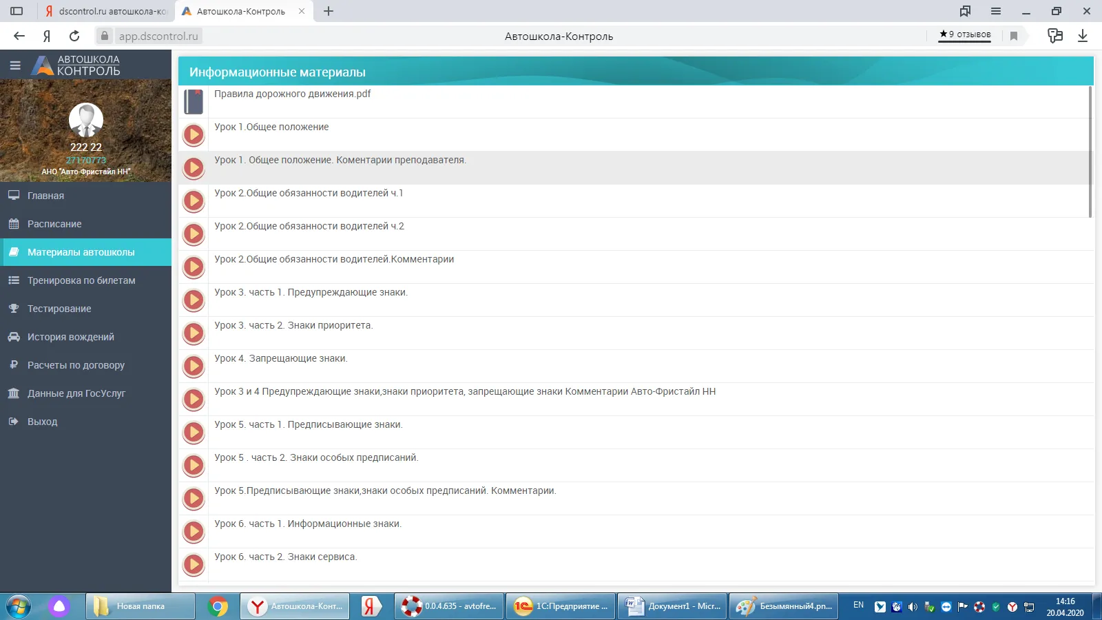This screenshot has height=620, width=1102.
Task: Click the materials list scrollbar
Action: pyautogui.click(x=1090, y=152)
